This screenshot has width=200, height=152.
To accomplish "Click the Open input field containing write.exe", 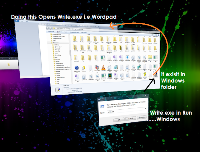I will [x=127, y=111].
